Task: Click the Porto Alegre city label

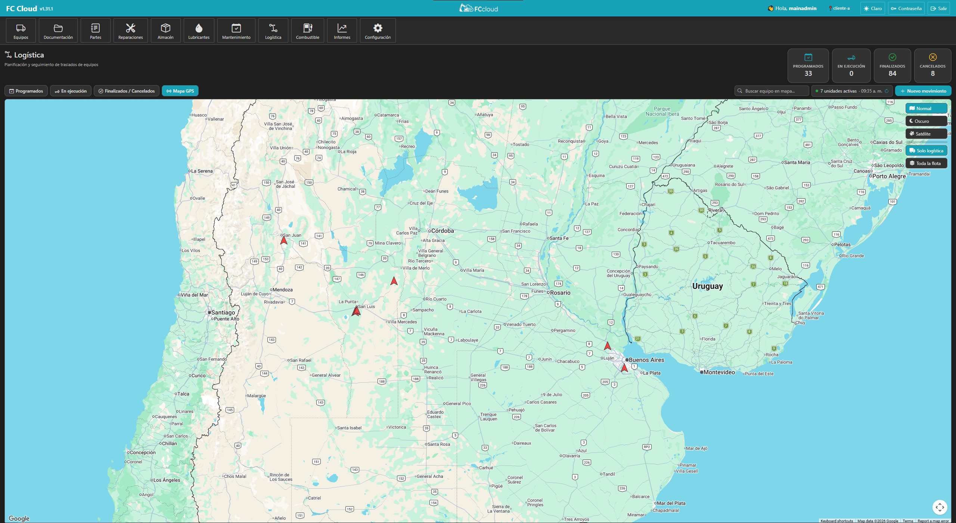Action: (889, 176)
